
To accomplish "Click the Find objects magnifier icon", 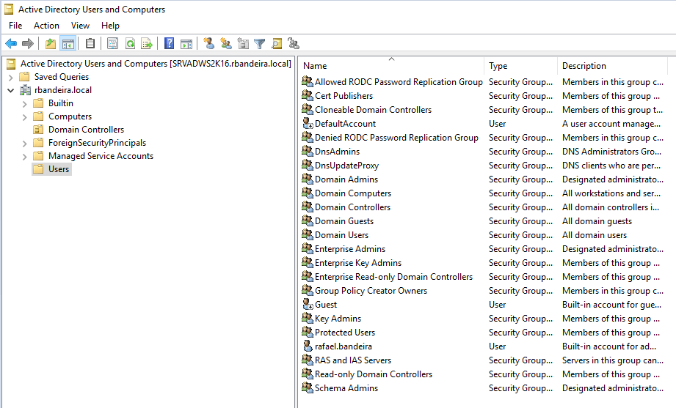I will coord(277,43).
